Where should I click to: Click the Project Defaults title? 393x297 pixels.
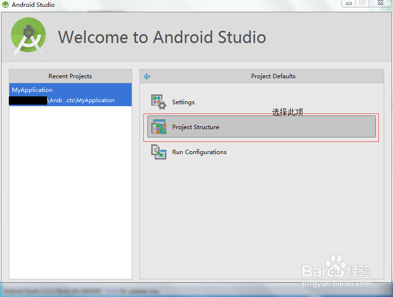click(x=273, y=76)
